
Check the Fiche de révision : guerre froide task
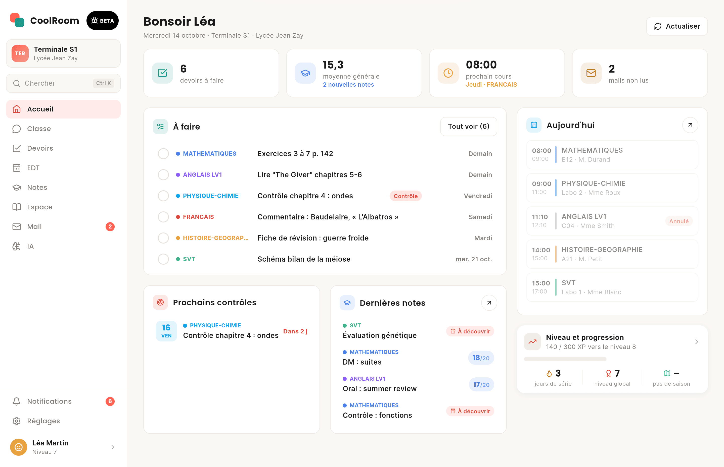163,238
